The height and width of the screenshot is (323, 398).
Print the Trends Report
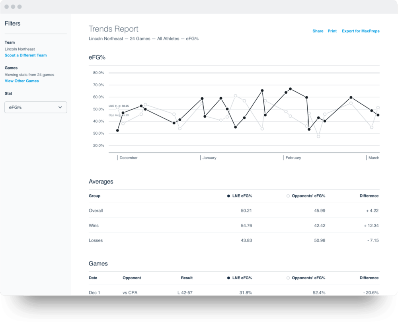click(332, 31)
